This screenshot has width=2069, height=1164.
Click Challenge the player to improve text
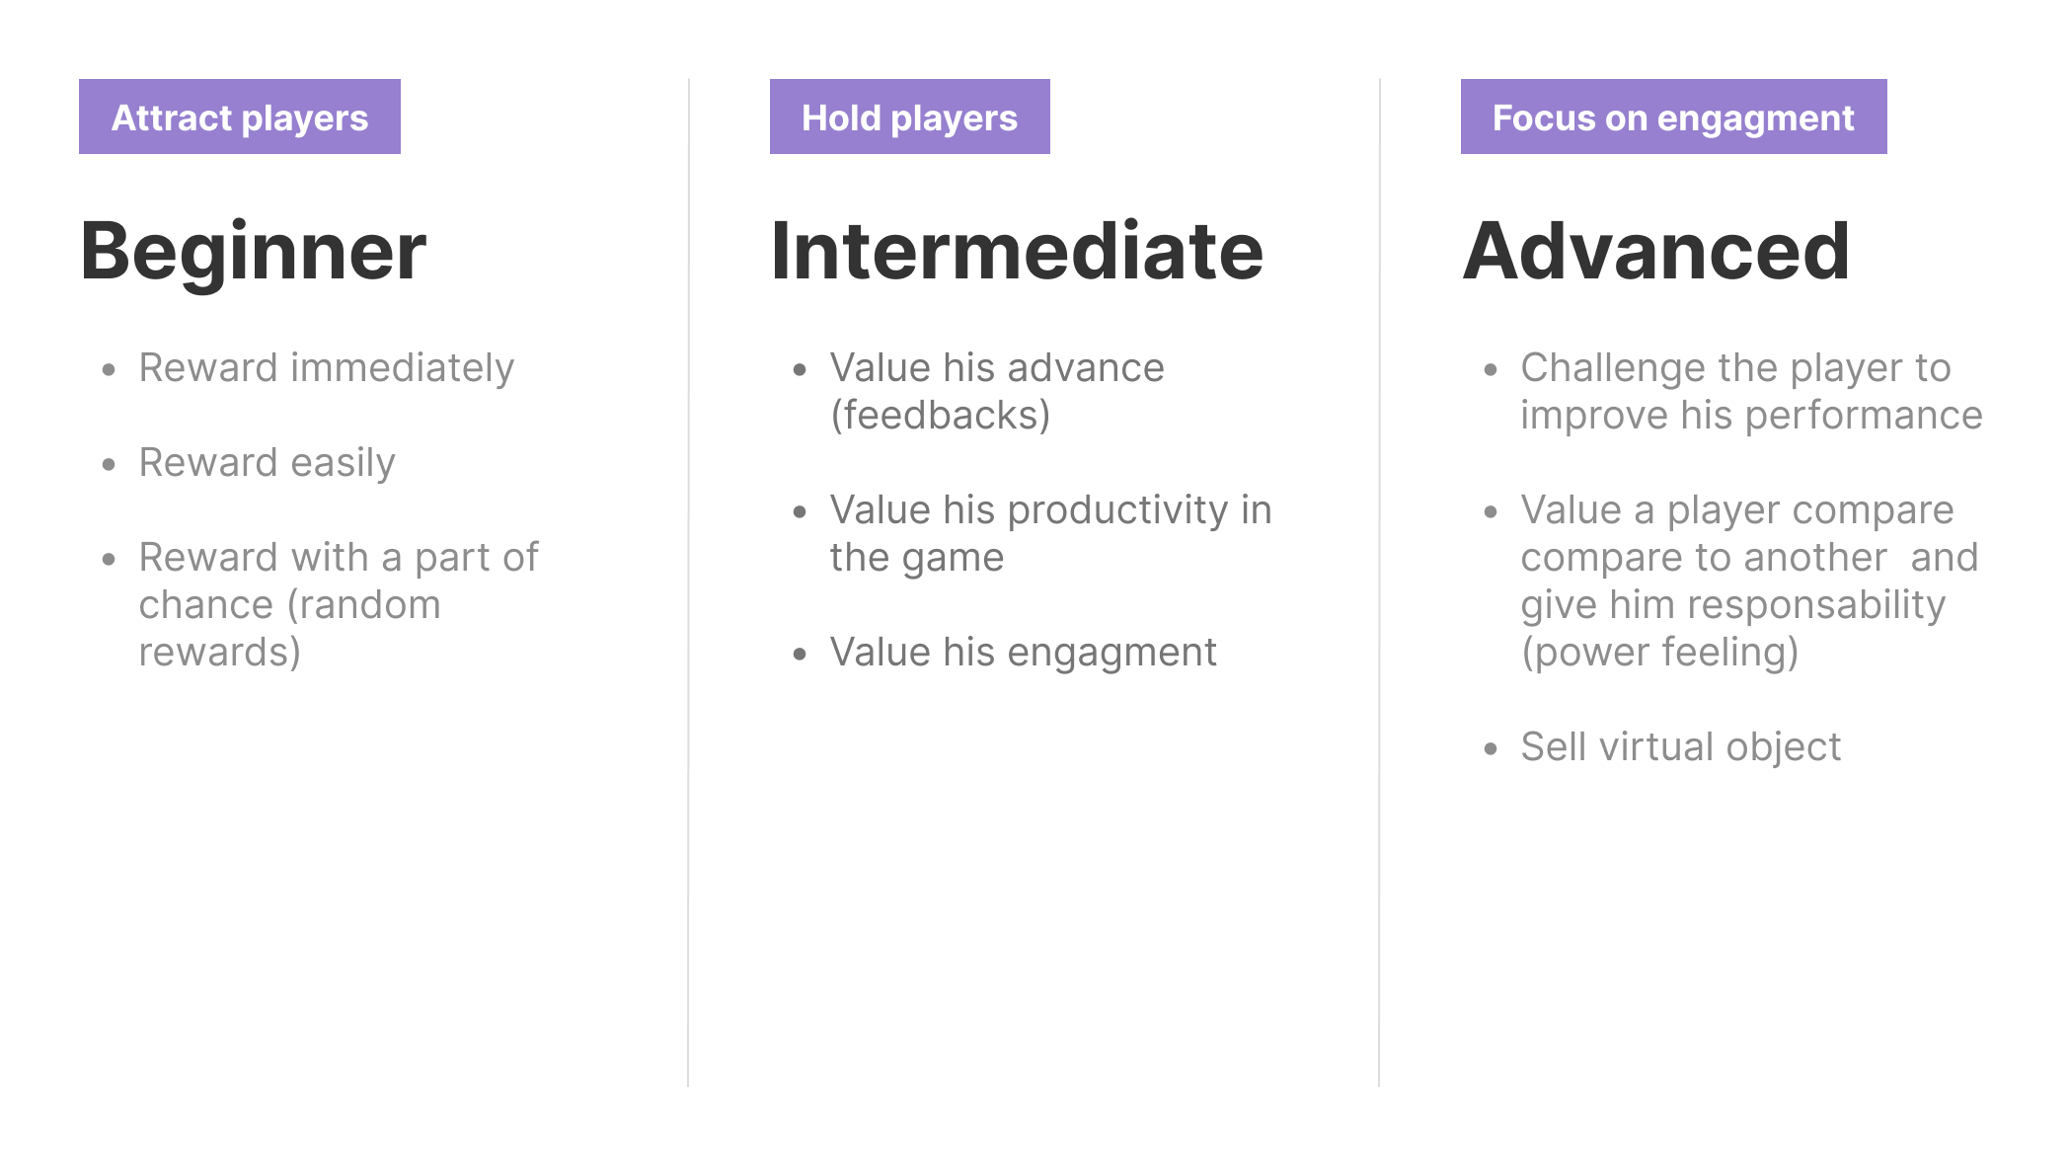point(1751,391)
